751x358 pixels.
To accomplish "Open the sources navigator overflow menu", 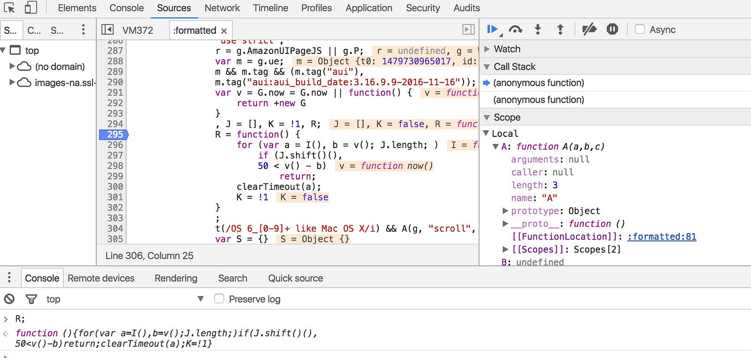I will pos(83,30).
